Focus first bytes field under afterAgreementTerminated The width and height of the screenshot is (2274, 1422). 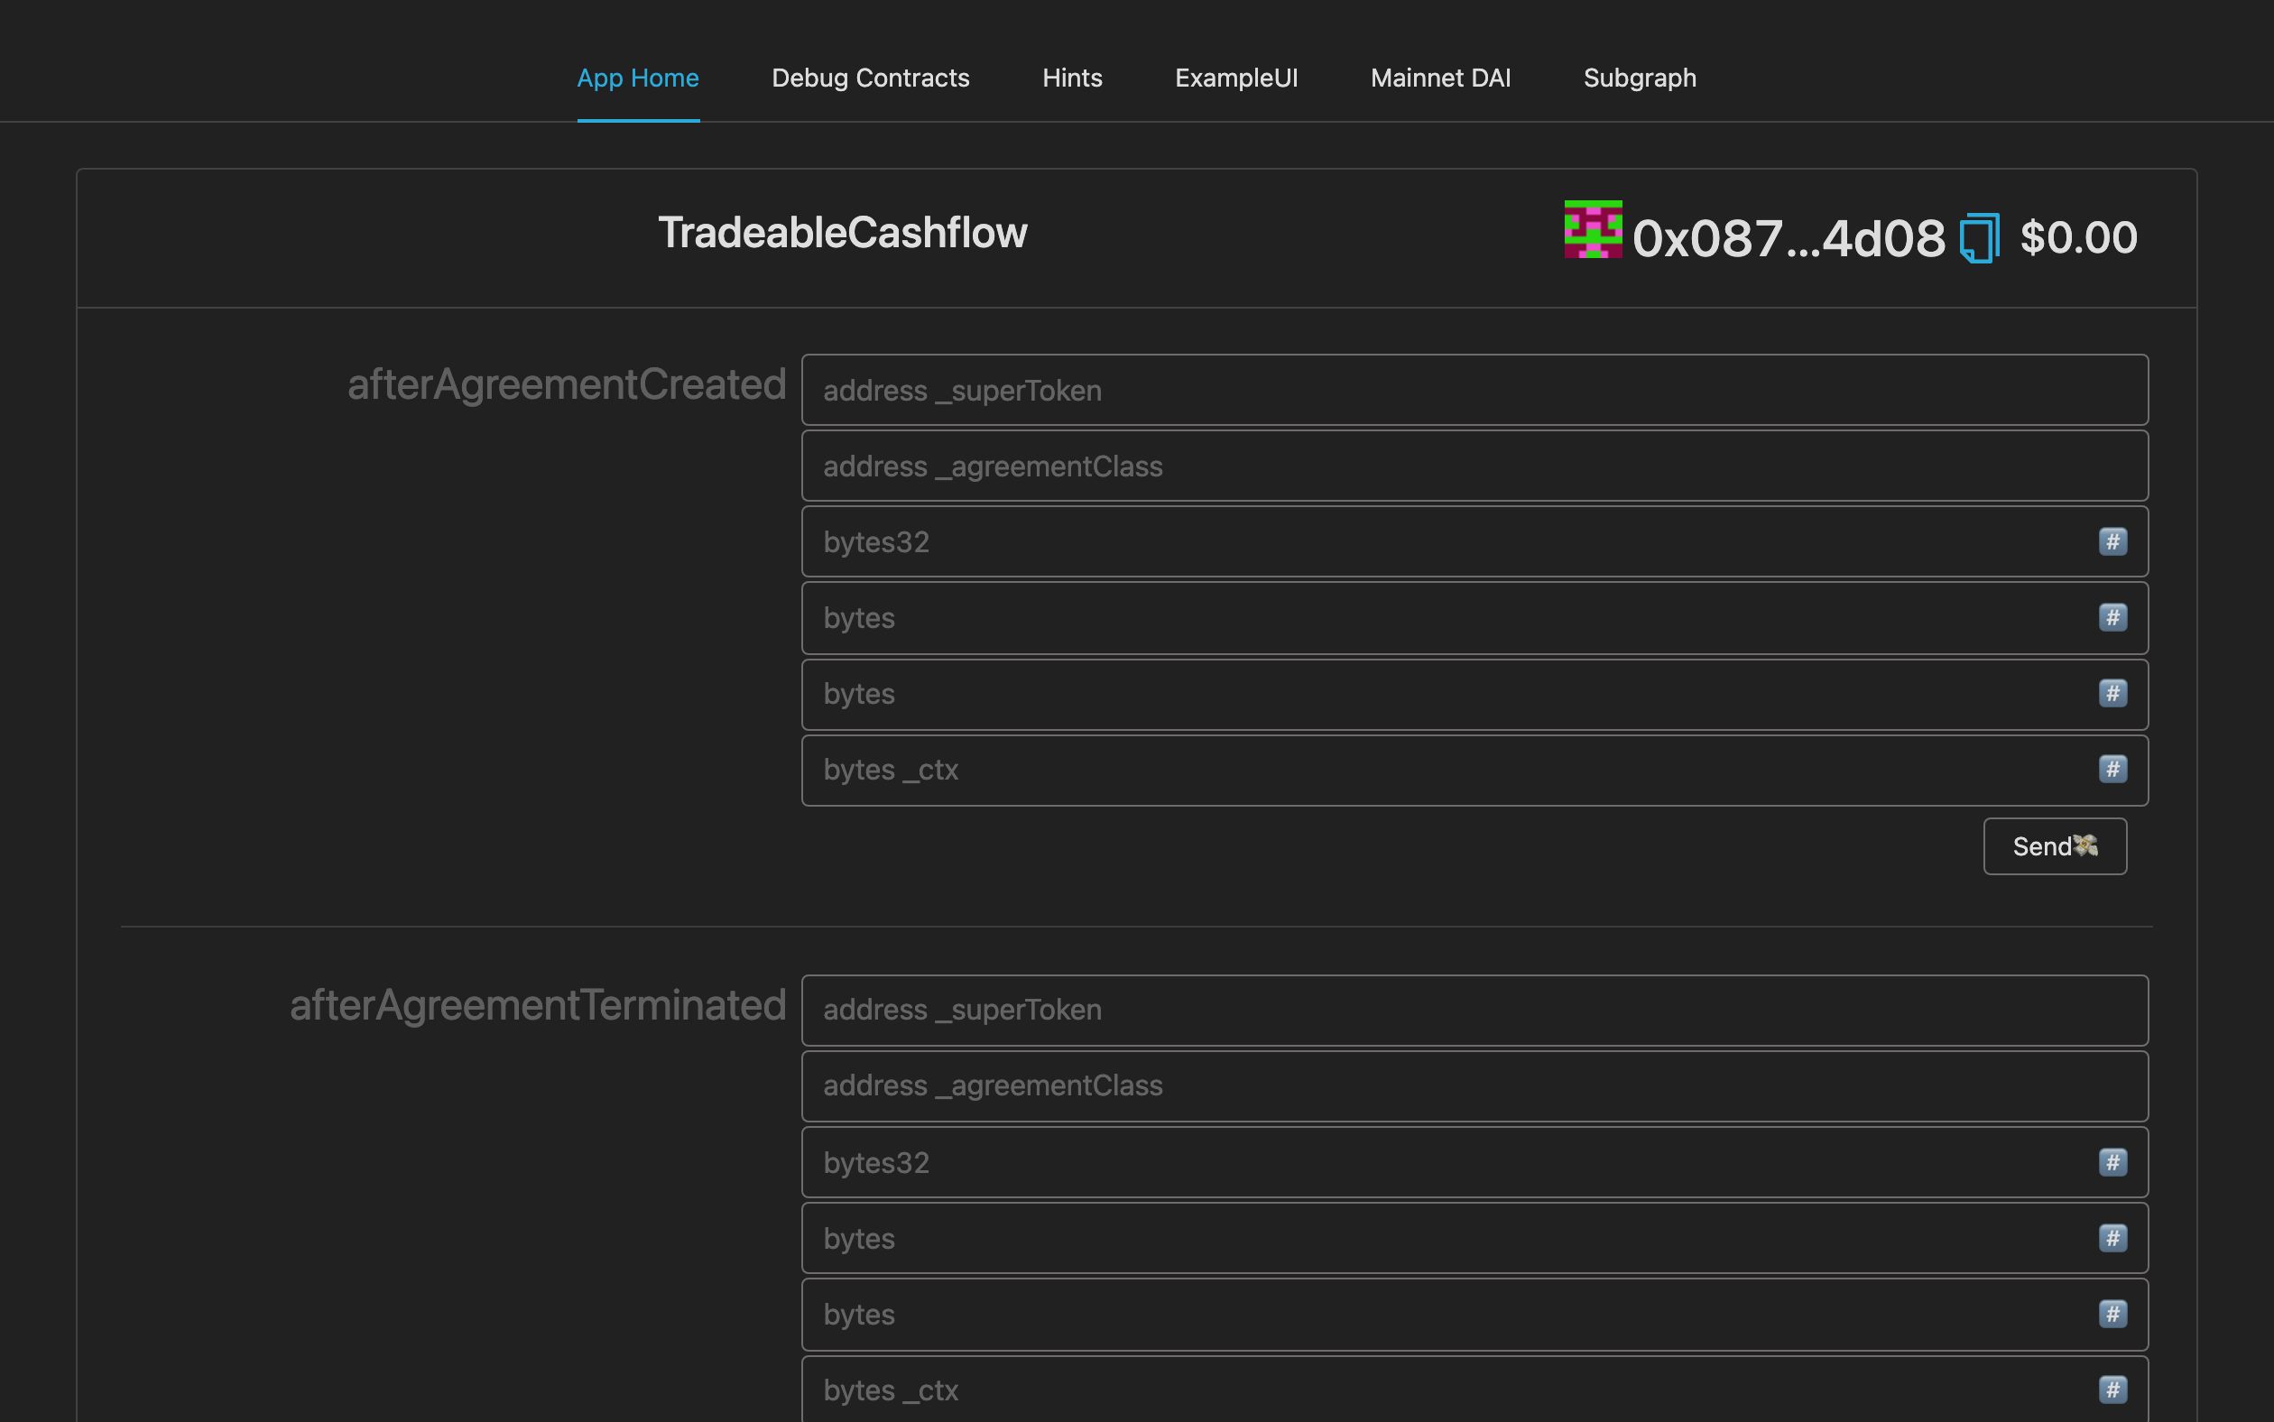pyautogui.click(x=1474, y=1239)
